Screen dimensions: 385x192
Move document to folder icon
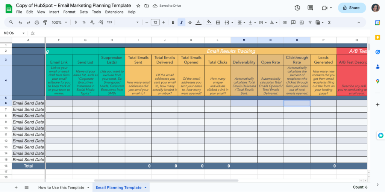(147, 6)
